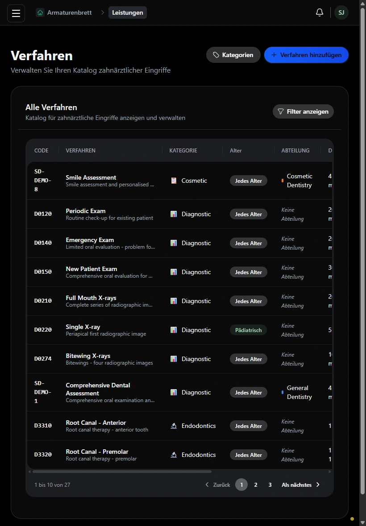This screenshot has width=366, height=526.
Task: Open the Kategorien button
Action: tap(233, 55)
